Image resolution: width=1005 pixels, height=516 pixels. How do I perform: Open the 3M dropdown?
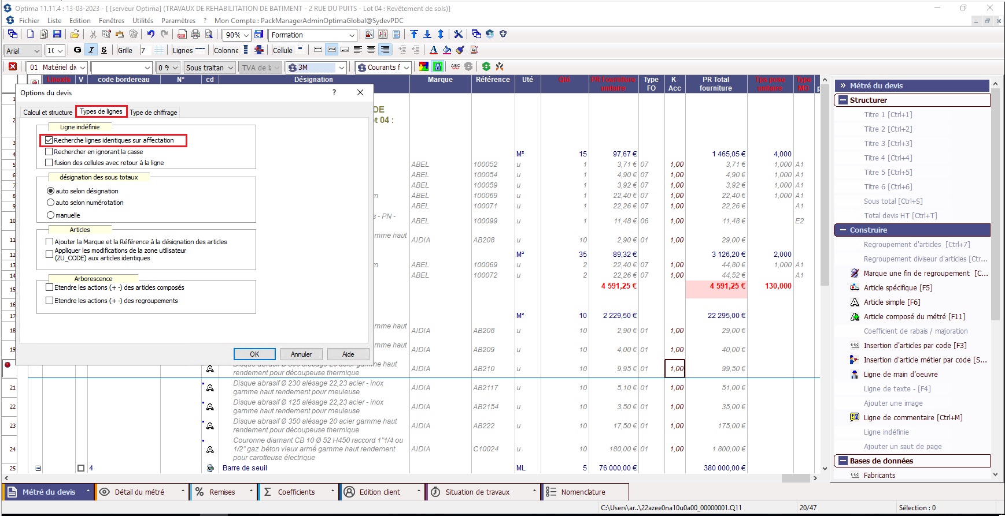pos(342,68)
